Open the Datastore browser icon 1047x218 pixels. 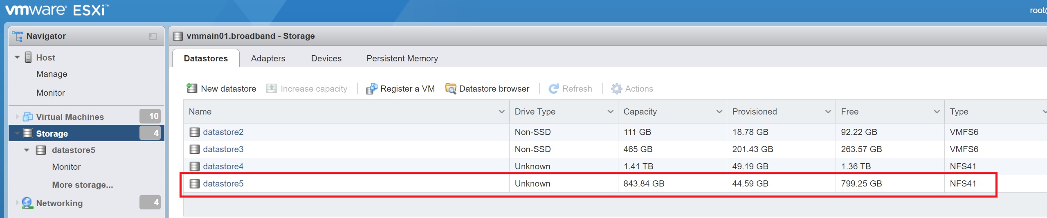click(x=450, y=89)
